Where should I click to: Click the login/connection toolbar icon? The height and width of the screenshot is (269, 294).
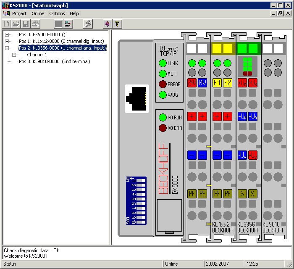[x=68, y=24]
